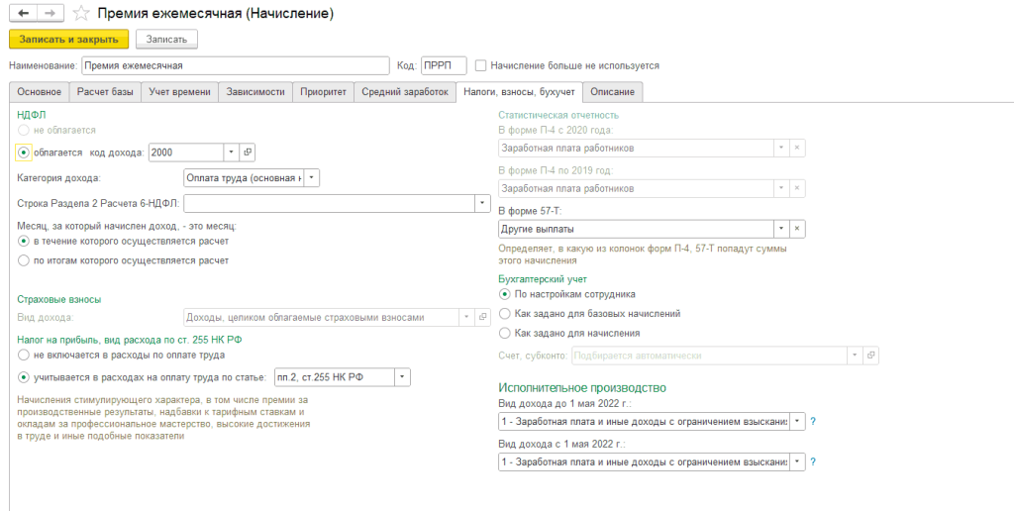1014x511 pixels.
Task: Open income code 2000 record icon
Action: point(249,152)
